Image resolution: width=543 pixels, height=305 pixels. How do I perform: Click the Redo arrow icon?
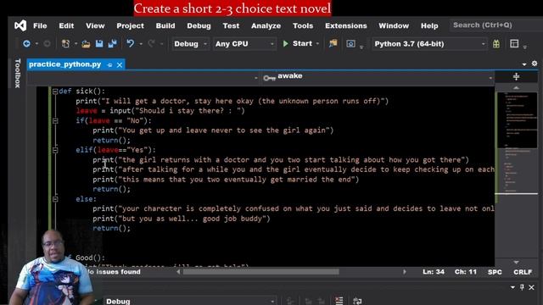coord(151,43)
